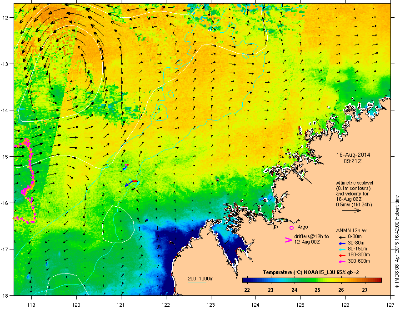Click the 22 colour bar tick label
Image resolution: width=400 pixels, height=309 pixels.
point(247,290)
